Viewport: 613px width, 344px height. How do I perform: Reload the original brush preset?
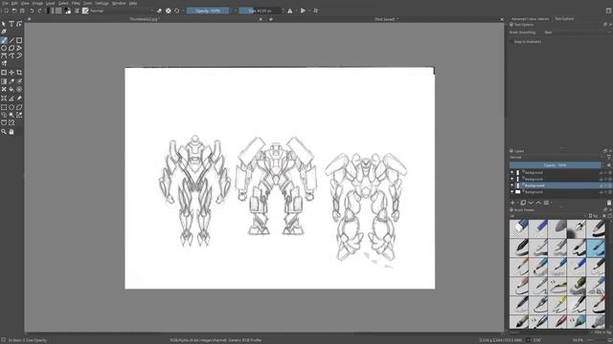[176, 11]
